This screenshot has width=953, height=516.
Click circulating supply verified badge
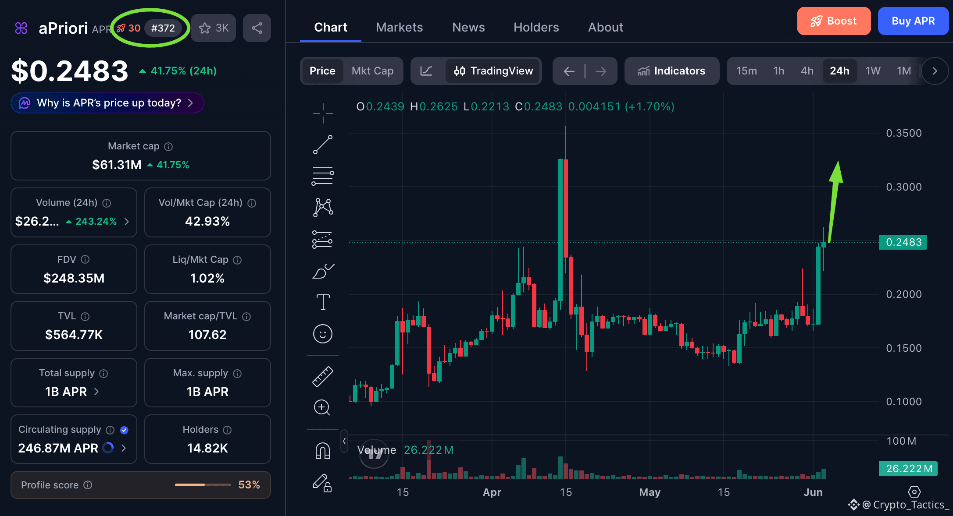click(124, 430)
